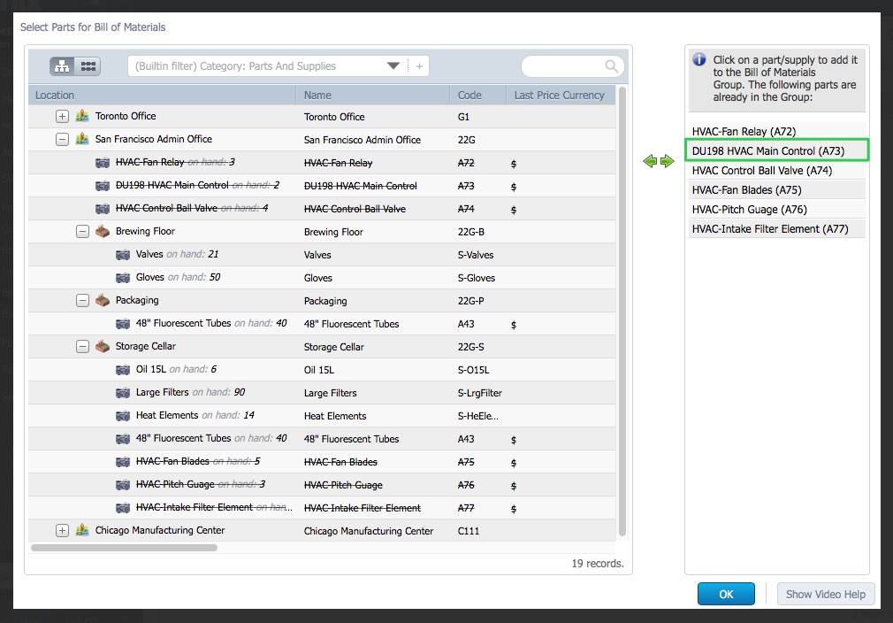Screen dimensions: 893x623
Task: Click the blue info icon
Action: click(699, 59)
